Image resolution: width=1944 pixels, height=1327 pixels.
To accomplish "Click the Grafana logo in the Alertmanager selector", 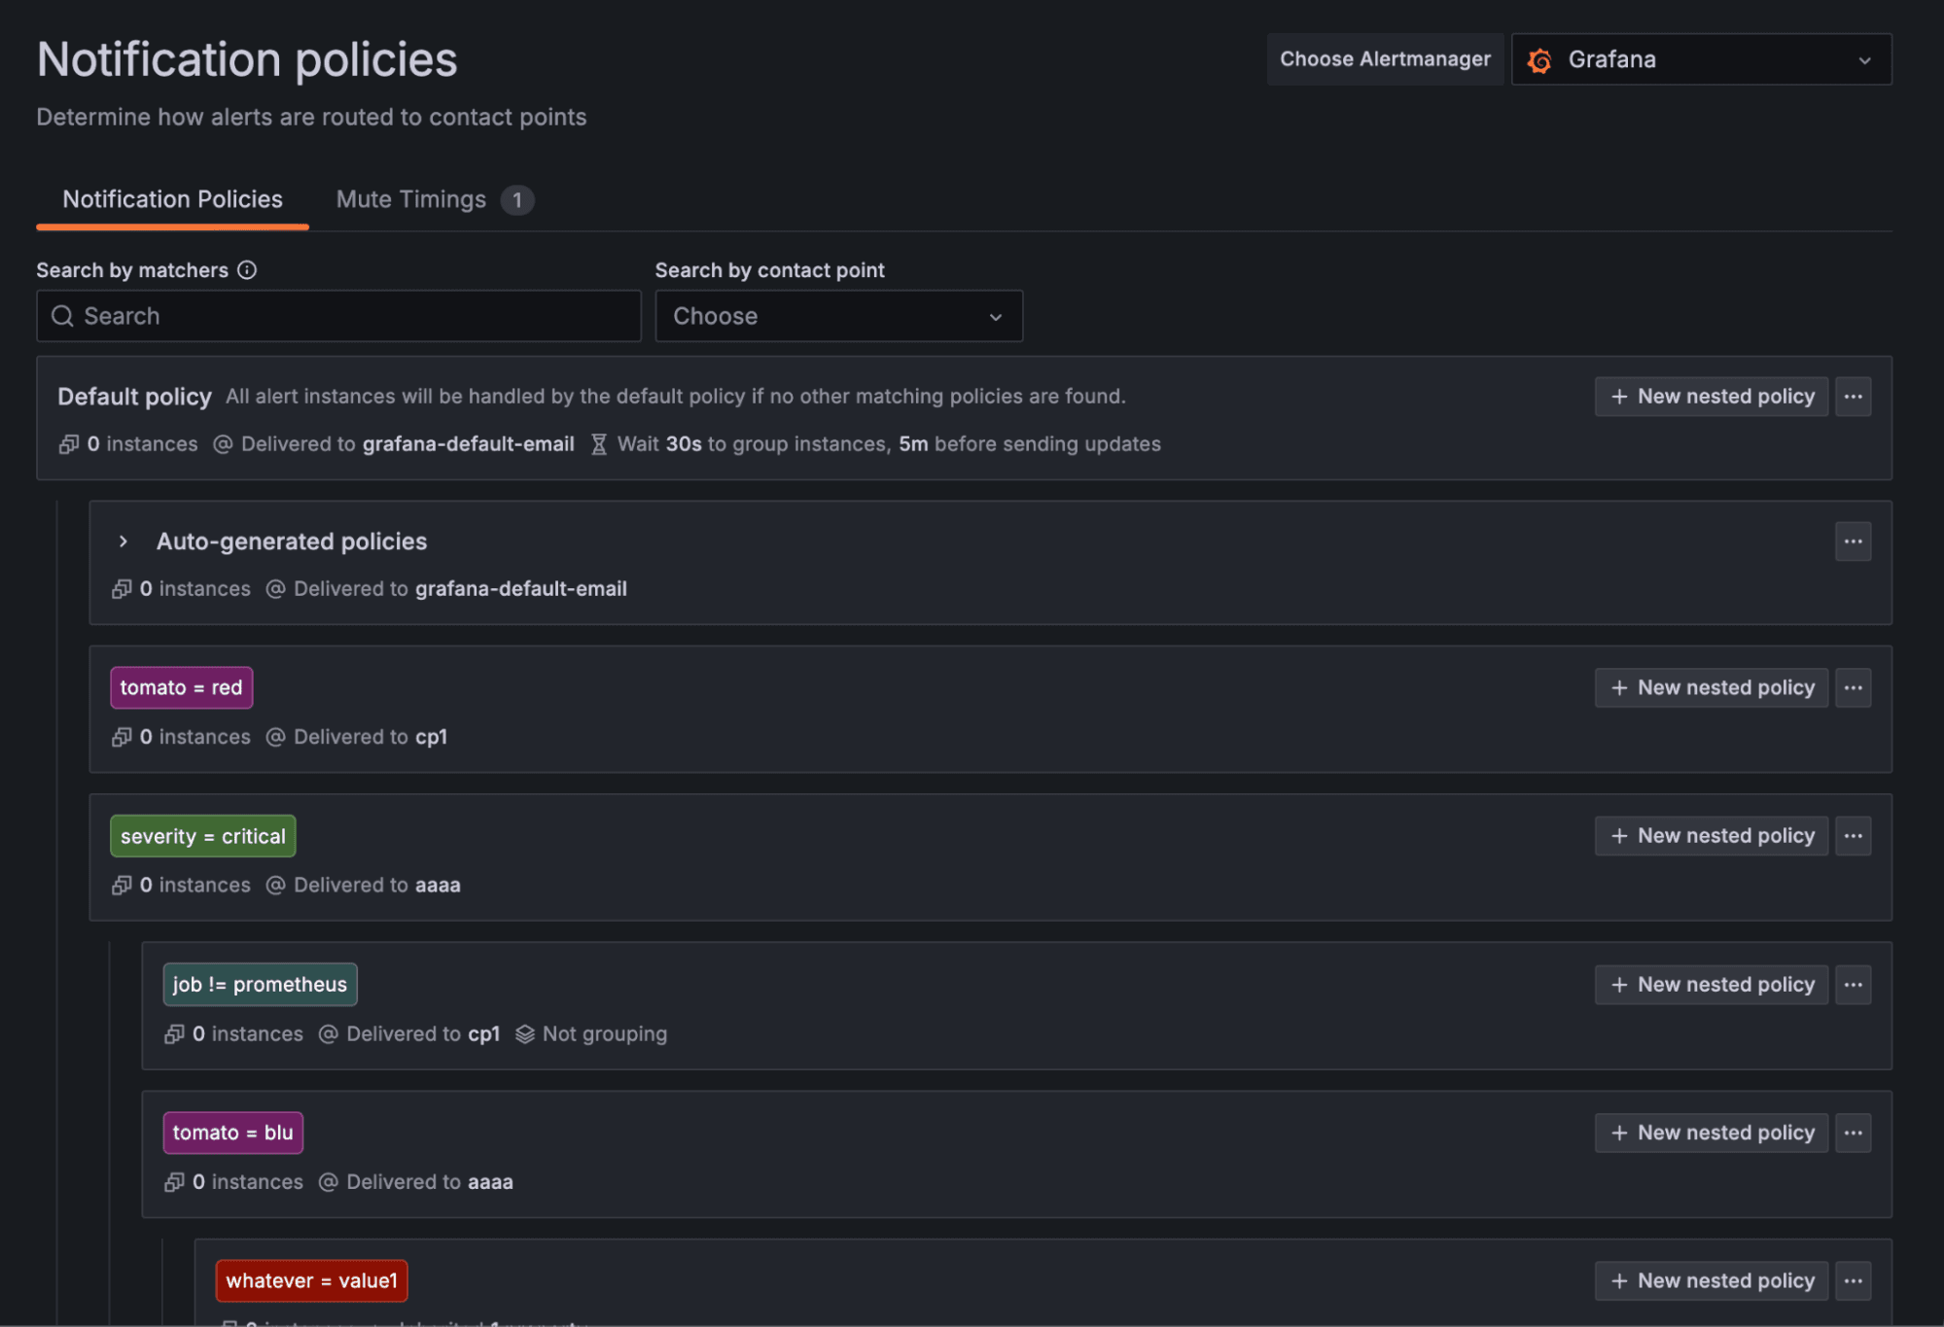I will 1539,59.
